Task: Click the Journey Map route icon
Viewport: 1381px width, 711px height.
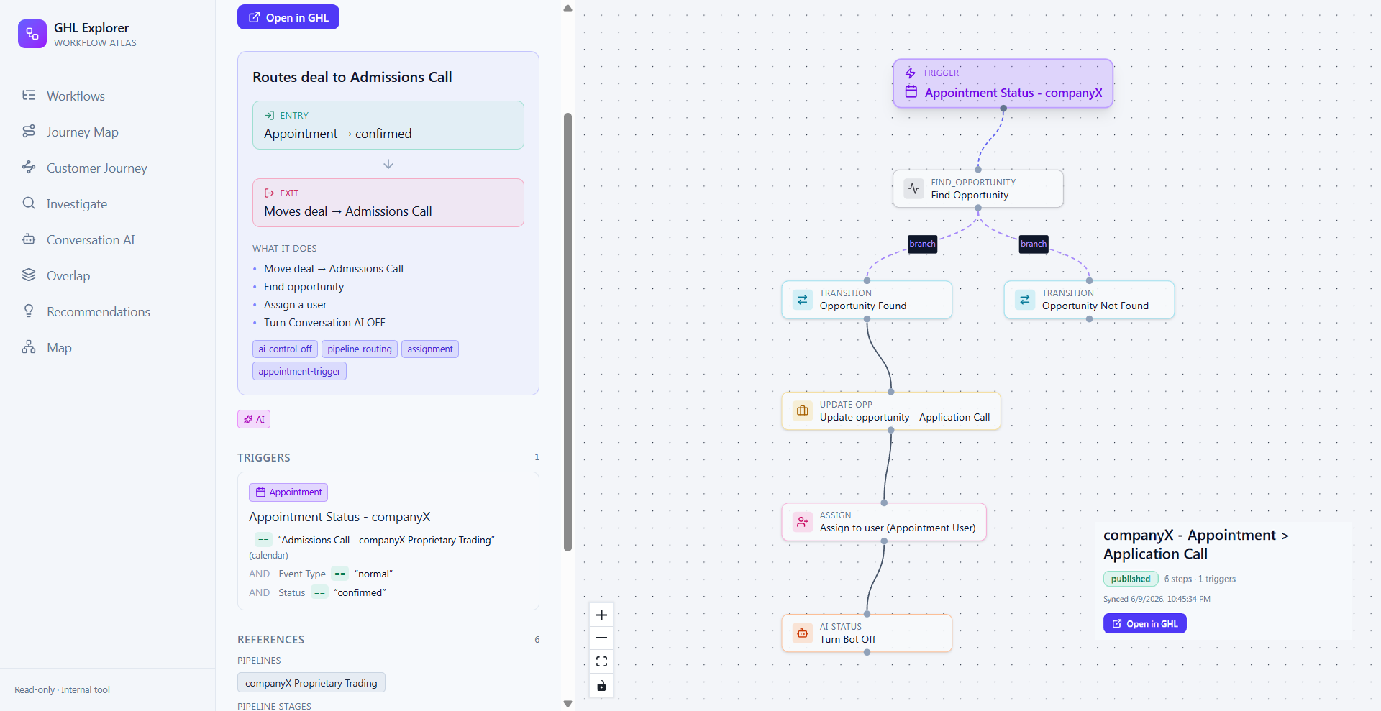Action: coord(29,131)
